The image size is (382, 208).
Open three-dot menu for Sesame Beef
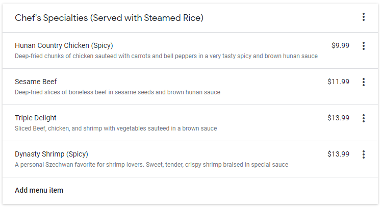click(364, 82)
